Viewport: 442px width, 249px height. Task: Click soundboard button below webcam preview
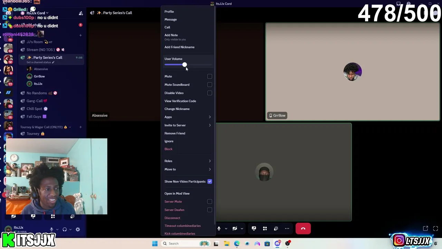click(73, 216)
